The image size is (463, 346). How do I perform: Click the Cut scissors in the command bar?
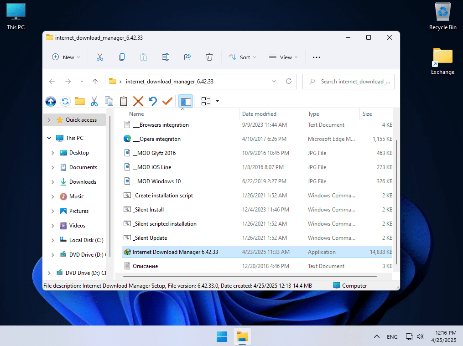tap(100, 57)
